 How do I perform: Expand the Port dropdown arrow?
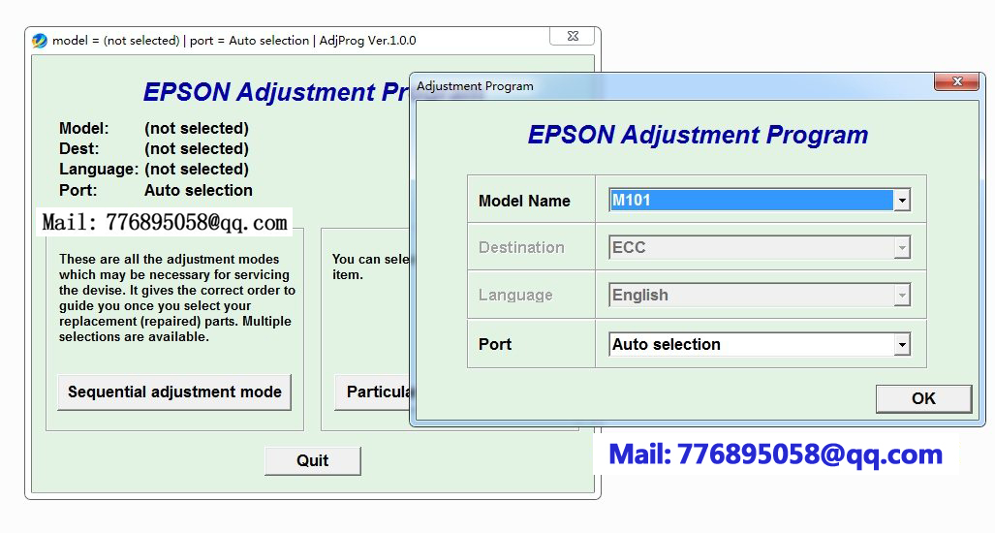pos(902,345)
